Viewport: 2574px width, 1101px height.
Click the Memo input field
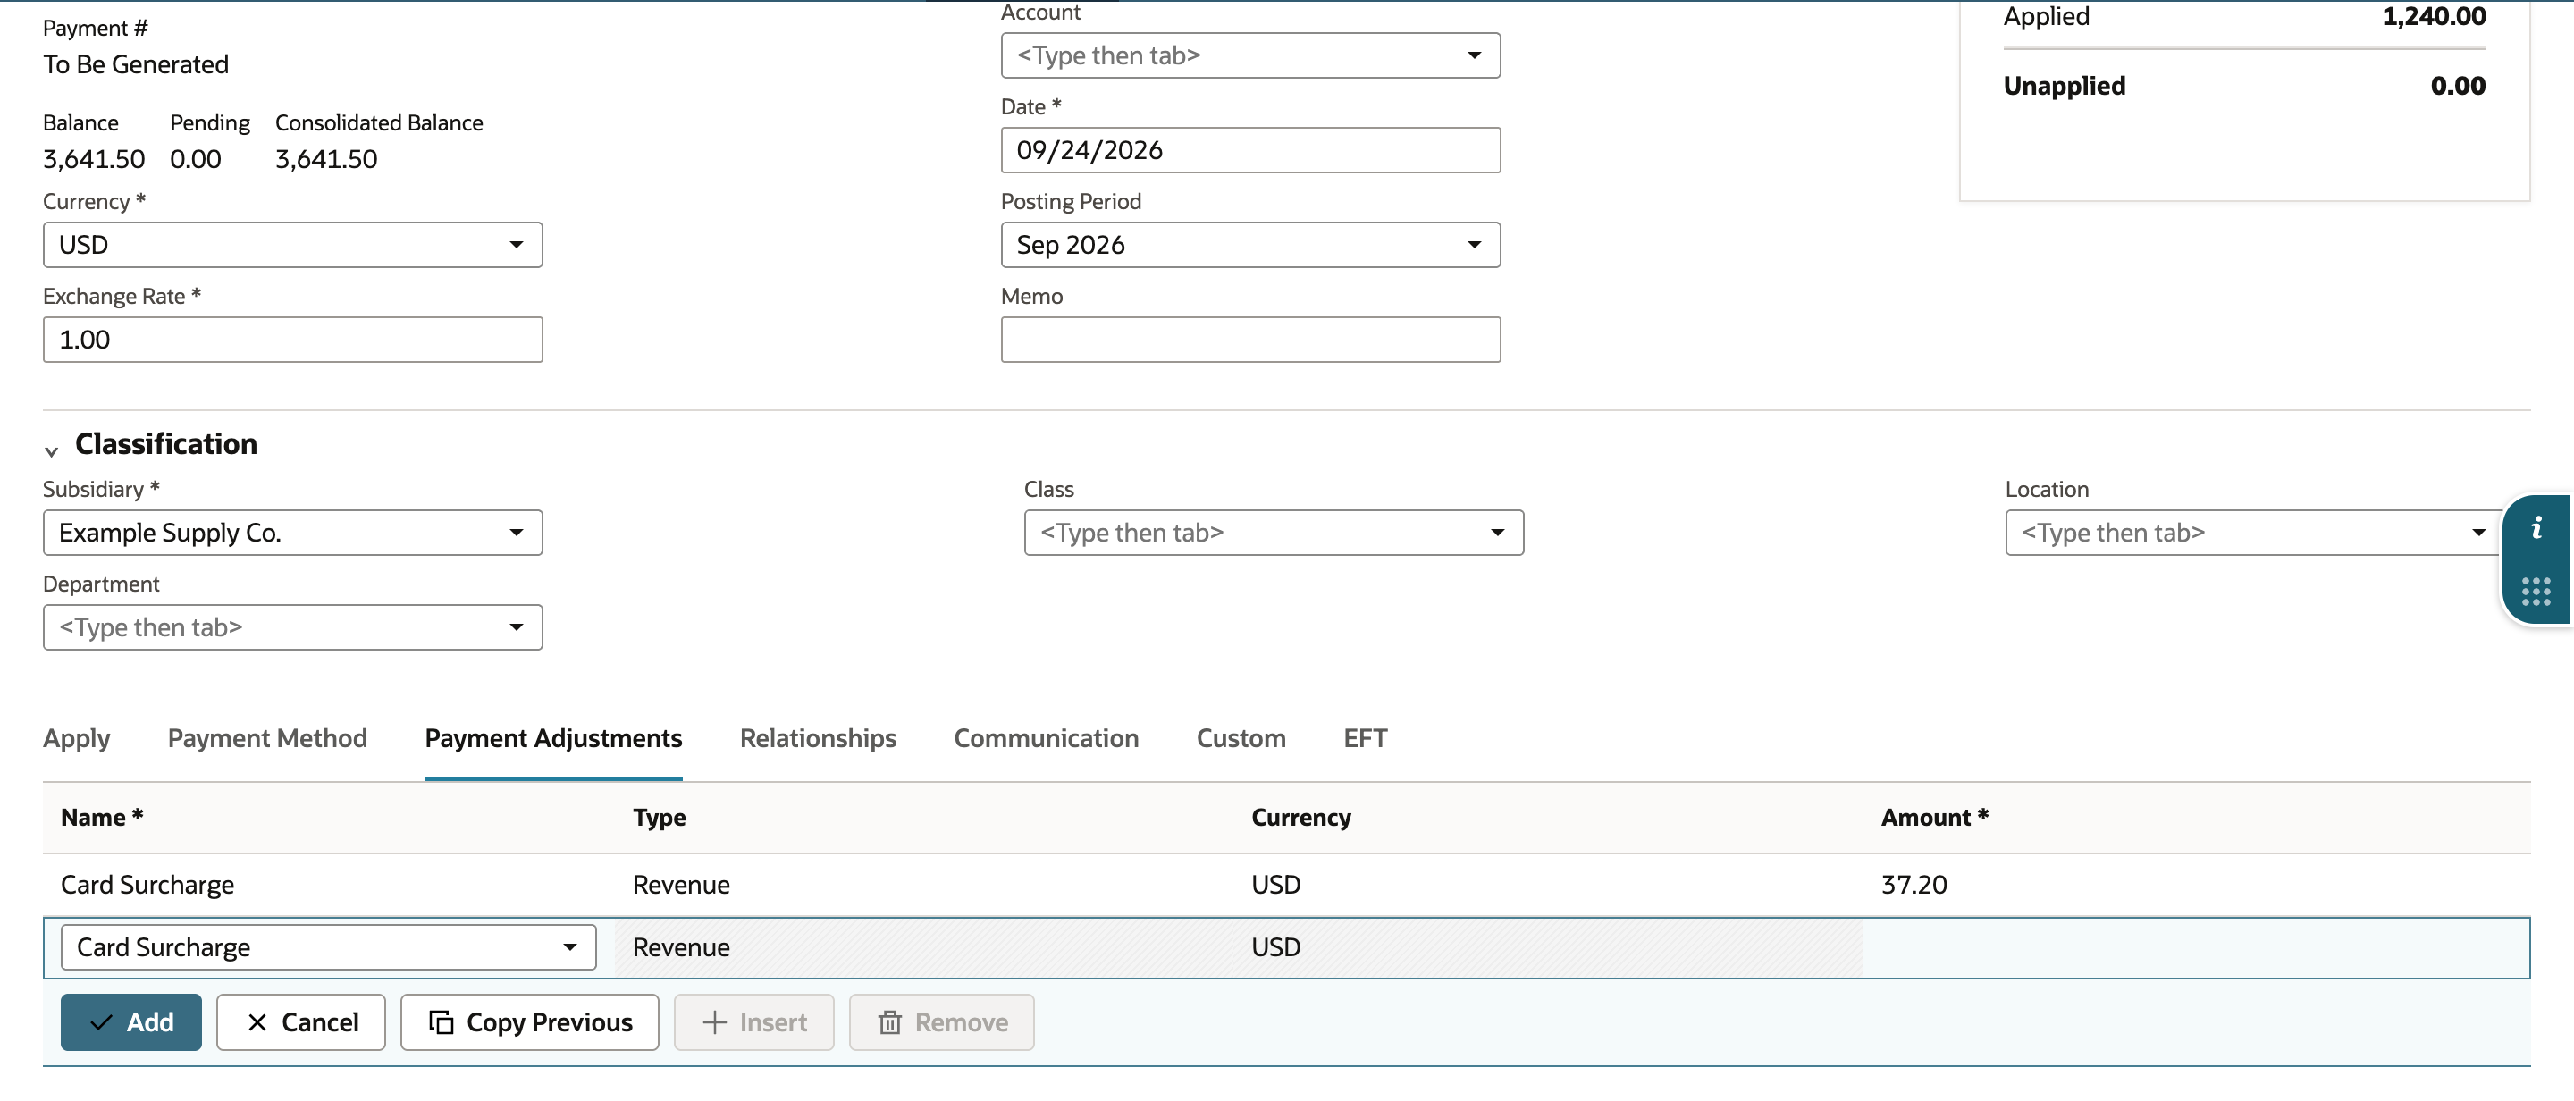tap(1250, 340)
